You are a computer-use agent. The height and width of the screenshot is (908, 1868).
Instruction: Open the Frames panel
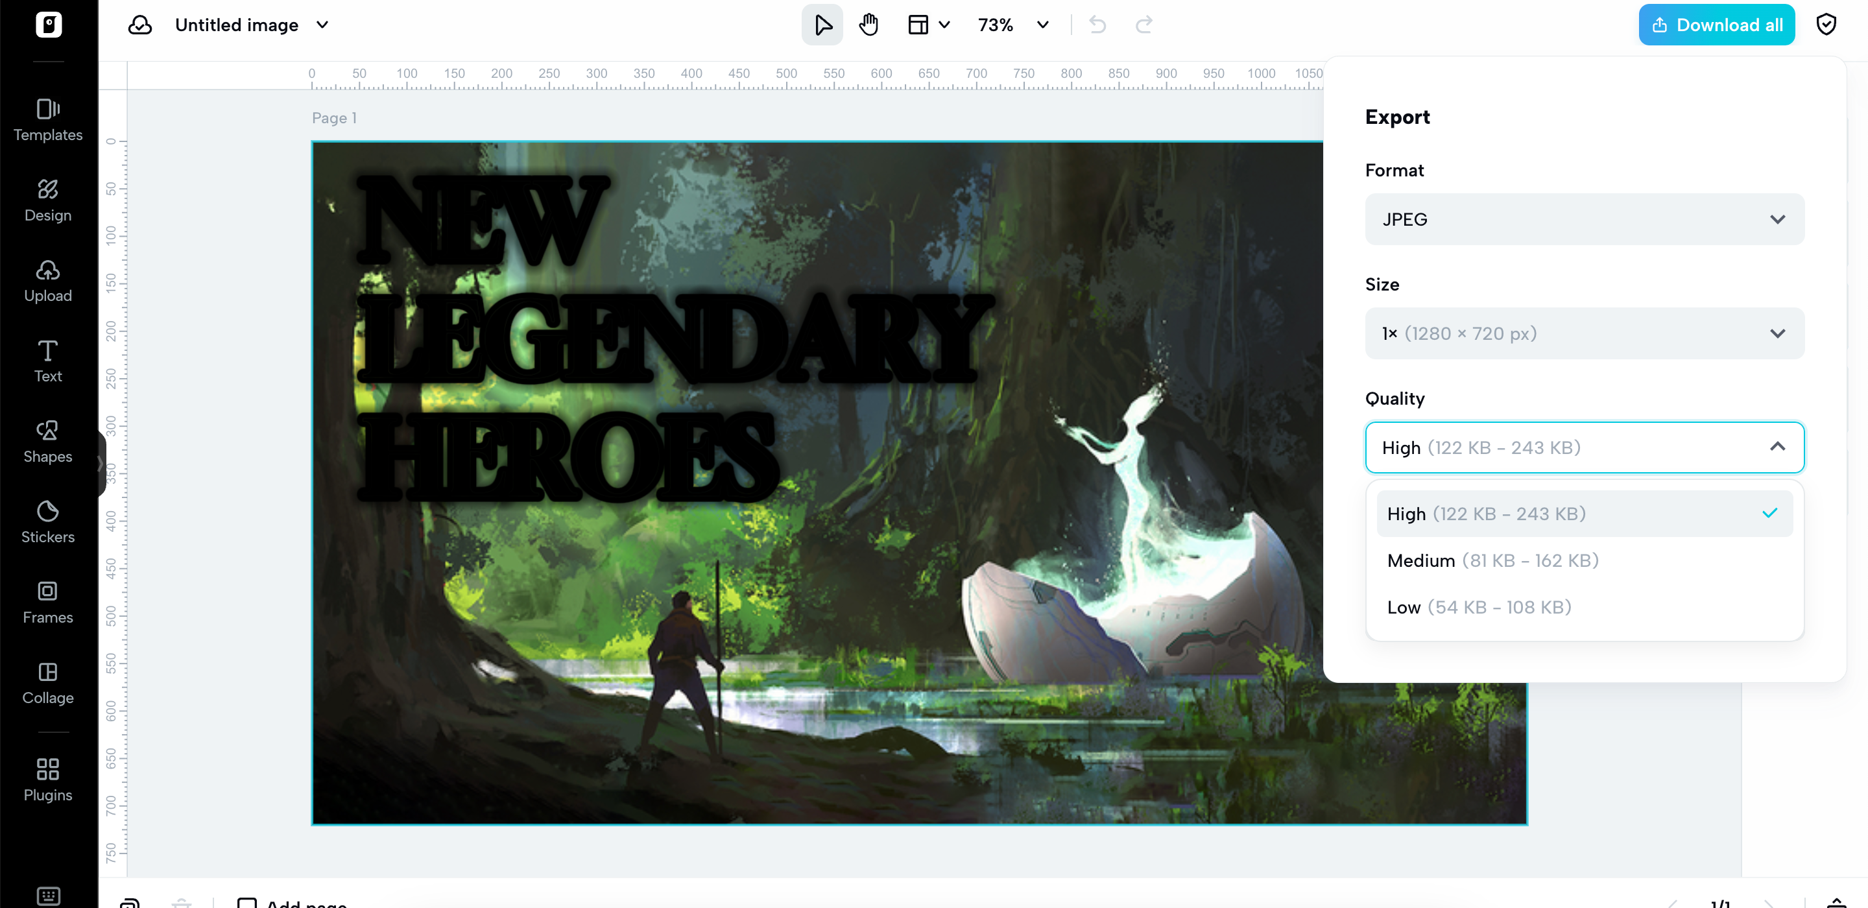pos(48,602)
